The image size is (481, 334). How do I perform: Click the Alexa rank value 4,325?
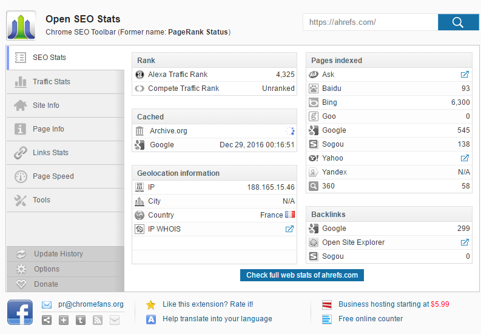pos(285,74)
